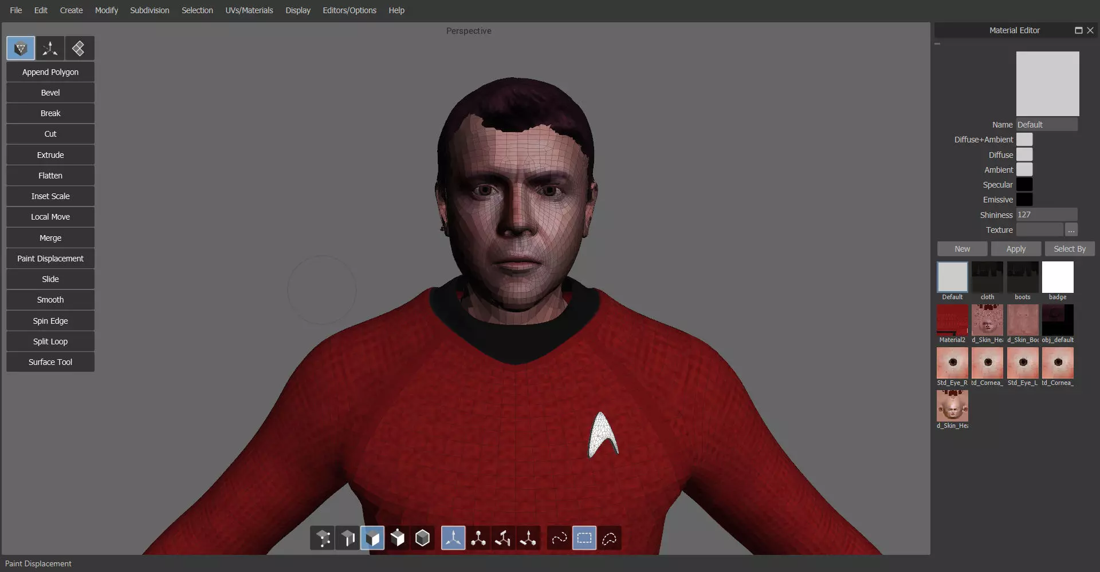Activate manipulator with three cube handles
1100x572 pixels.
click(x=478, y=538)
